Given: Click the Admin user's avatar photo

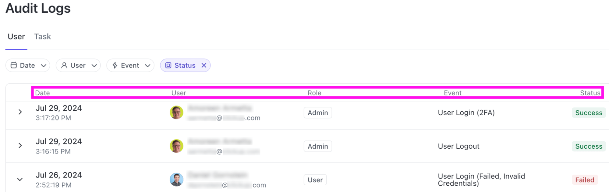Looking at the screenshot, I should [176, 112].
